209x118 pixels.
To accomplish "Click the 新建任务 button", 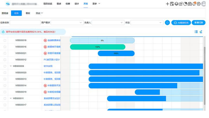I will 199,23.
